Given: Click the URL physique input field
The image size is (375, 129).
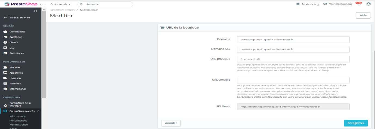Looking at the screenshot, I should [293, 59].
